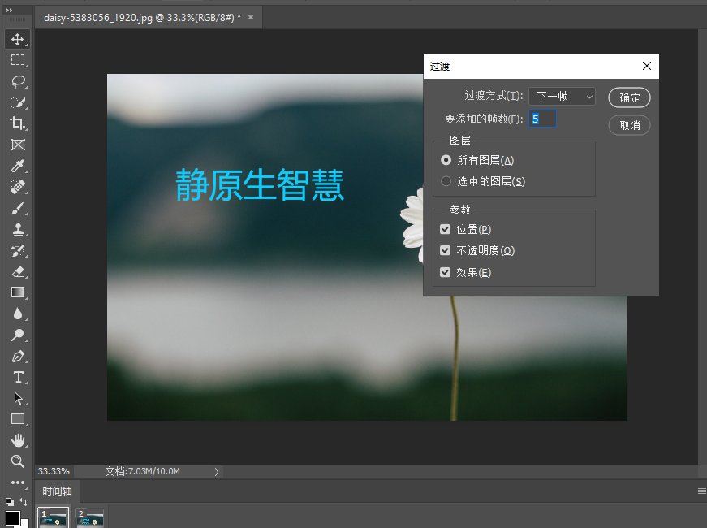Expand the collapsed toolbar double-arrow

10,10
